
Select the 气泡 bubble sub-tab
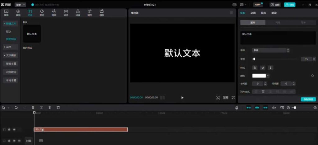pyautogui.click(x=278, y=22)
